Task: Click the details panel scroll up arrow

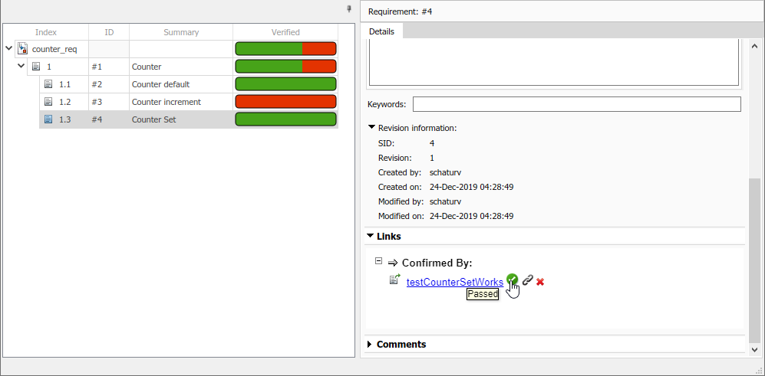Action: point(754,46)
